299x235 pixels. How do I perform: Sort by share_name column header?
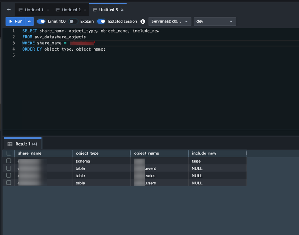(43, 153)
